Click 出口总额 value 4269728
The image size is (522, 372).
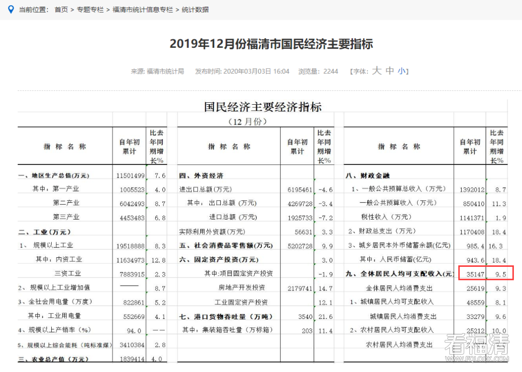coord(300,204)
